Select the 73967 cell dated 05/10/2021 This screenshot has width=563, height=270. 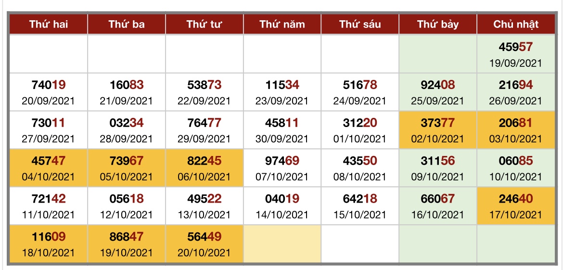pos(127,168)
